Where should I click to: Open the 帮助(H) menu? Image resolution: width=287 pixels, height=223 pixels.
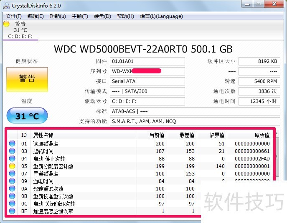pos(125,16)
